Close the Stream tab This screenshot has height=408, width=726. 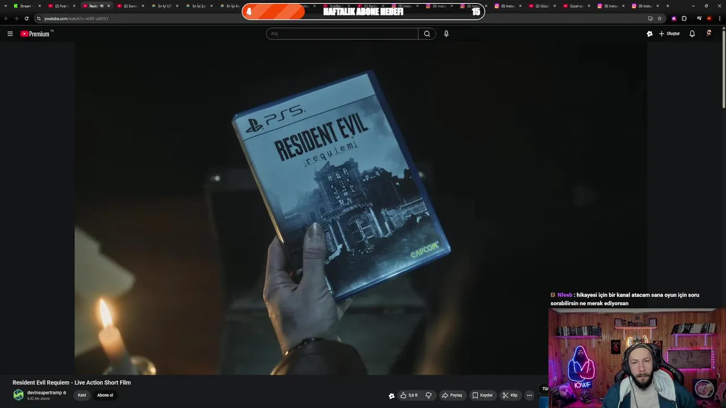pos(40,6)
